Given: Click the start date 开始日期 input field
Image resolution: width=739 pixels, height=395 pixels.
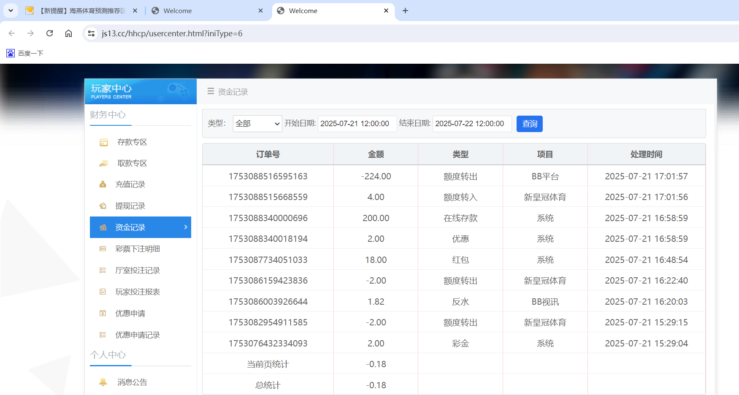Looking at the screenshot, I should tap(357, 123).
